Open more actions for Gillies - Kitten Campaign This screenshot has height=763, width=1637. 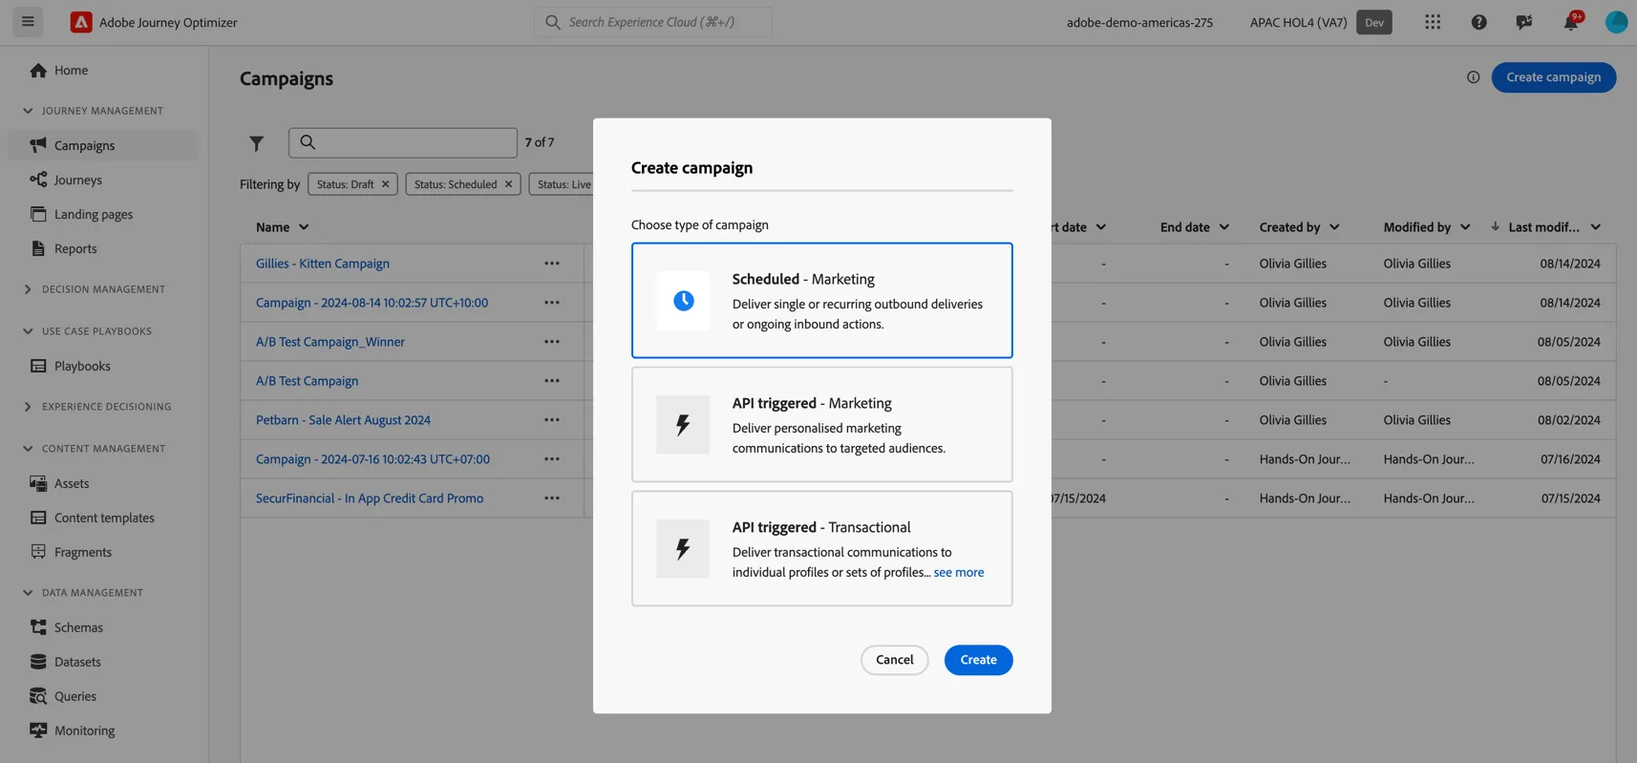point(552,264)
